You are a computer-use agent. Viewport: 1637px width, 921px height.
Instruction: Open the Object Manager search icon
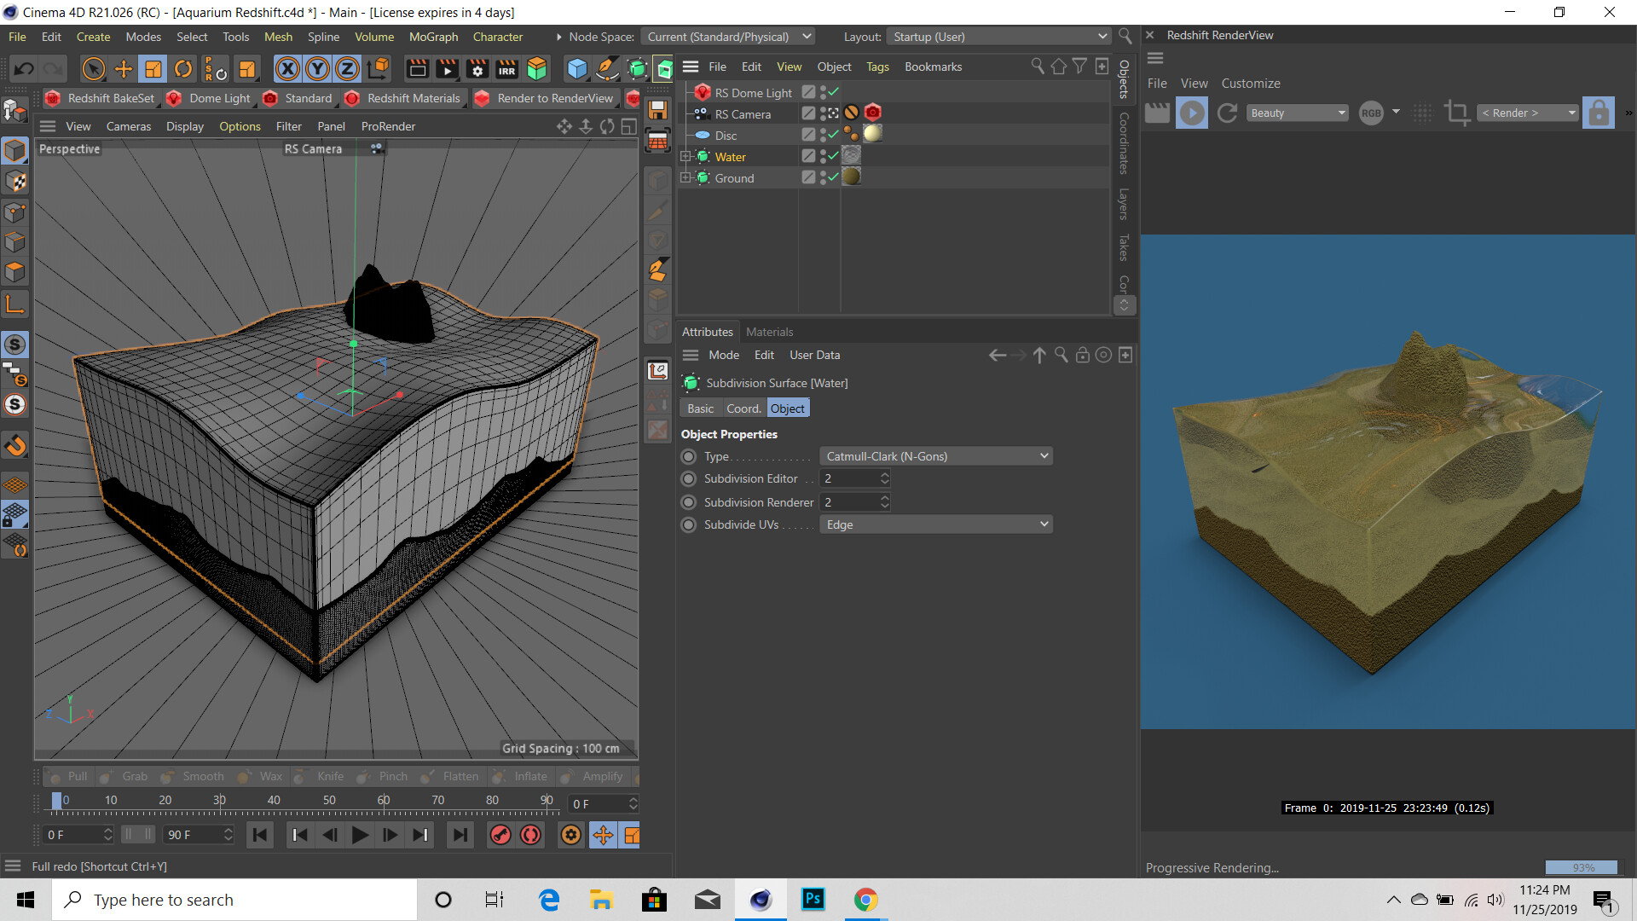1038,66
